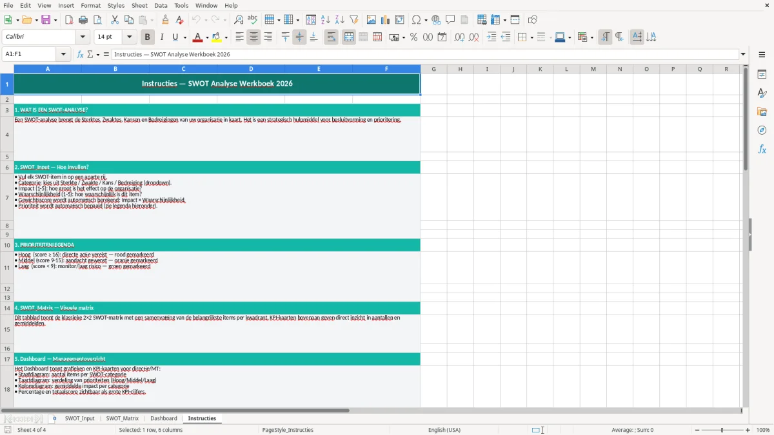Image resolution: width=774 pixels, height=435 pixels.
Task: Expand the Conditional Formatting dropdown arrow
Action: (x=591, y=37)
